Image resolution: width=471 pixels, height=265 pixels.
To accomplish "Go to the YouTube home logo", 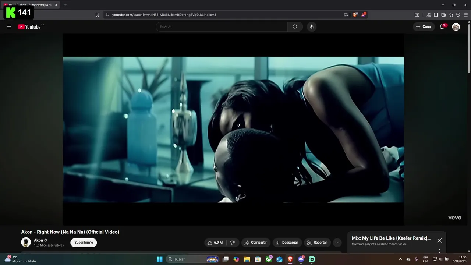I will [29, 26].
